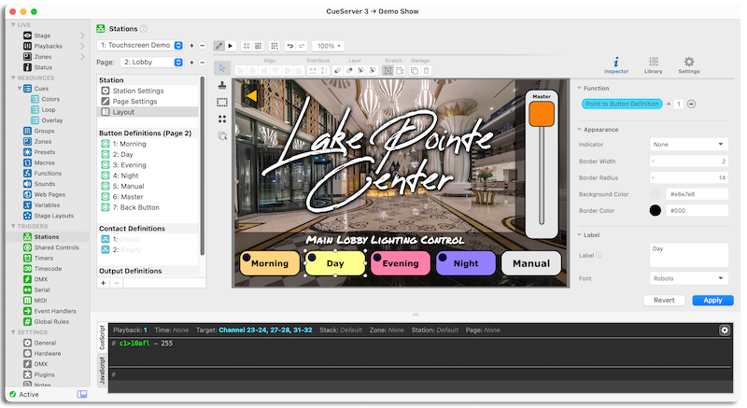
Task: Click the last Layer ordering icon
Action: pyautogui.click(x=373, y=70)
